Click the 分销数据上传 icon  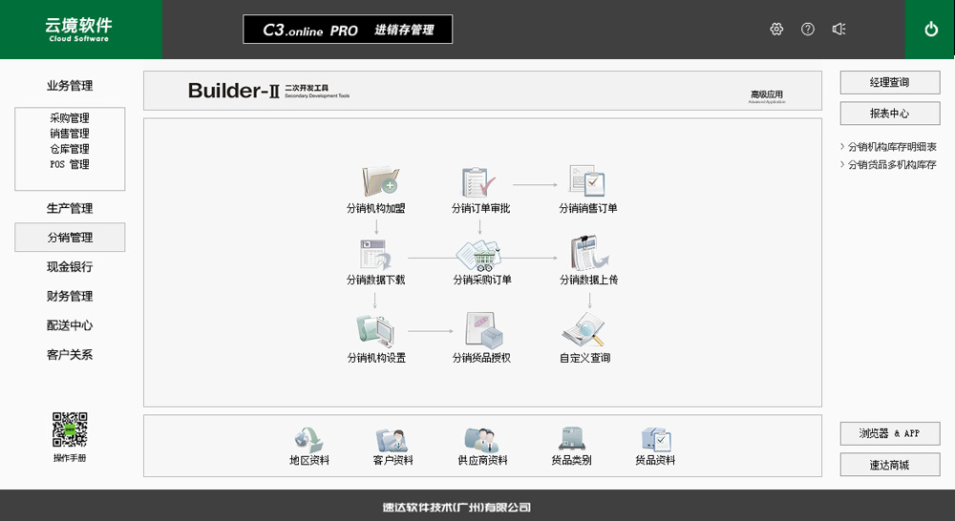tap(588, 256)
